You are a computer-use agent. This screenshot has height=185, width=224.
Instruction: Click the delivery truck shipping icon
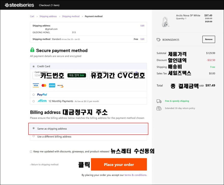[x=159, y=101]
